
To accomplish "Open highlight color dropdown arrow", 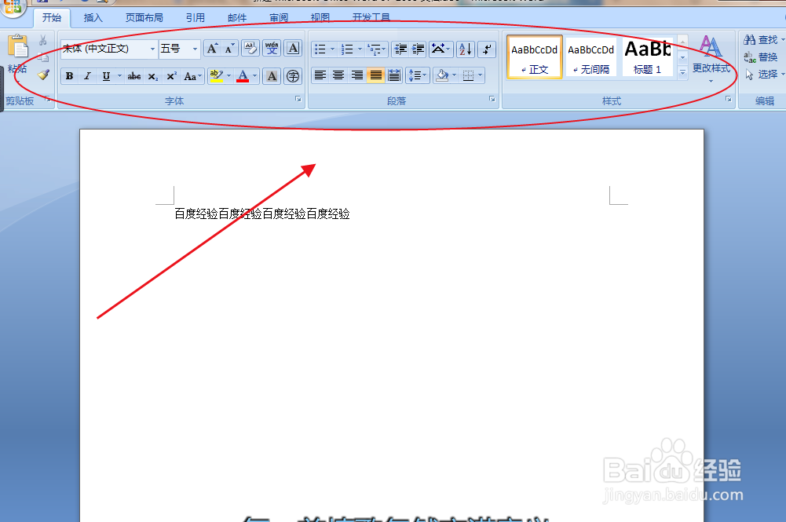I will tap(229, 76).
